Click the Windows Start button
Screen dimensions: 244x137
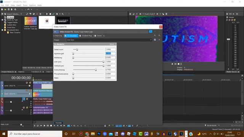pos(4,134)
